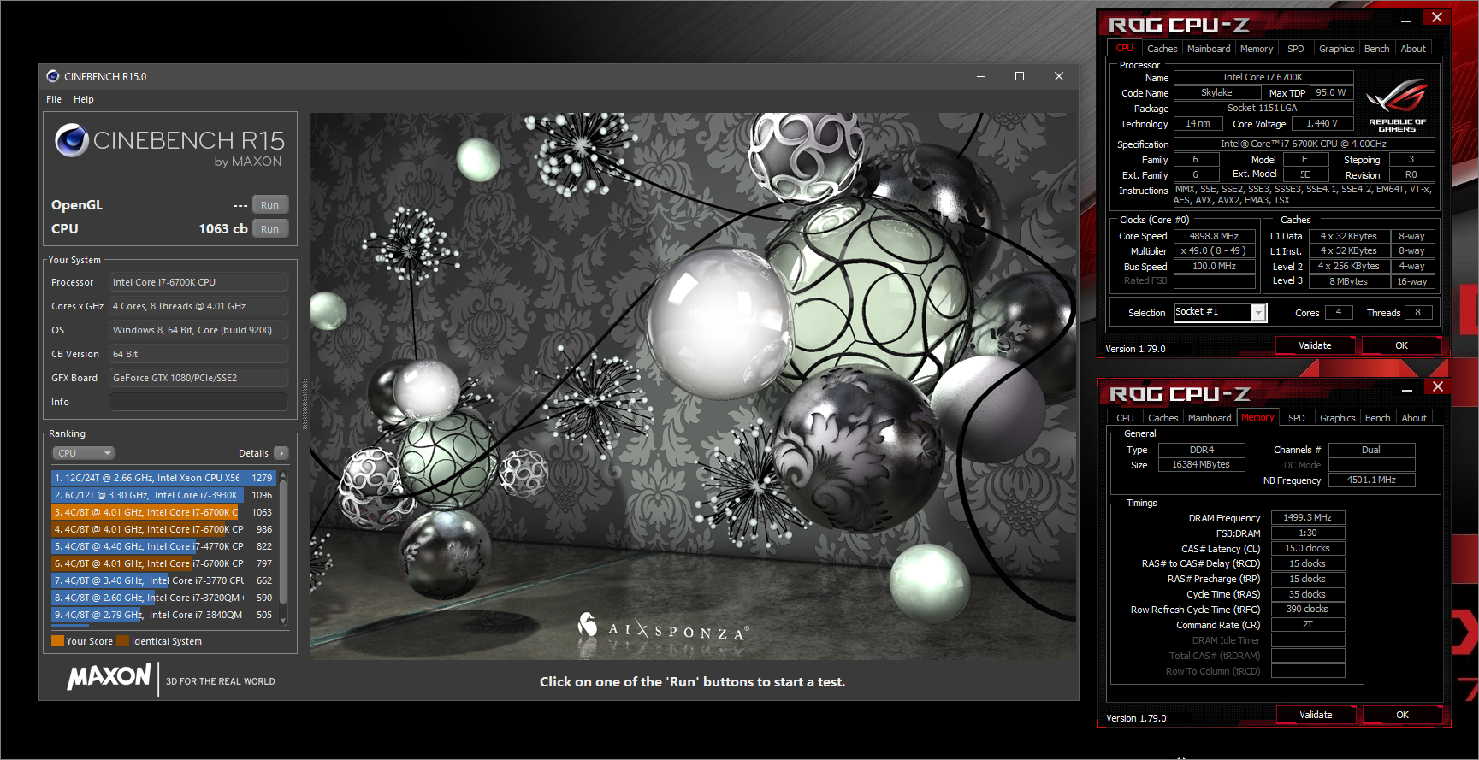Open SPD tab in bottom CPU-Z window
The height and width of the screenshot is (760, 1479).
click(x=1297, y=418)
